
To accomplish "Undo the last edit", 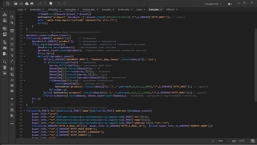I will coord(59,4).
